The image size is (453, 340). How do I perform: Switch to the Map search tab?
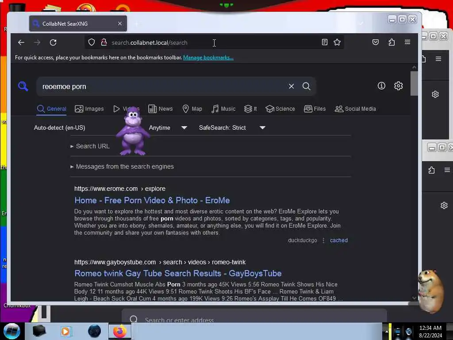pos(192,109)
